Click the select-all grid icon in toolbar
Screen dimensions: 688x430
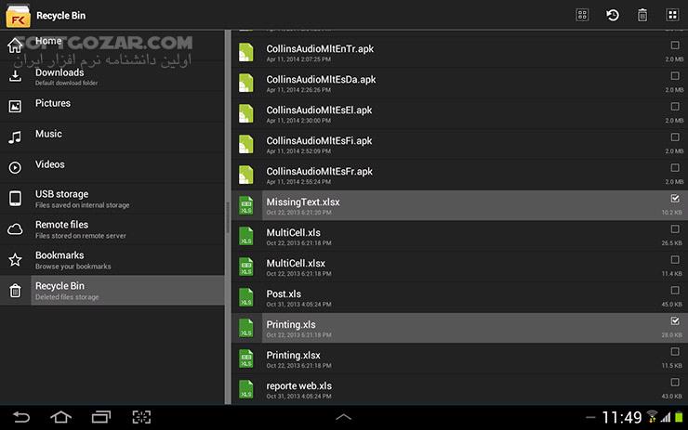582,15
